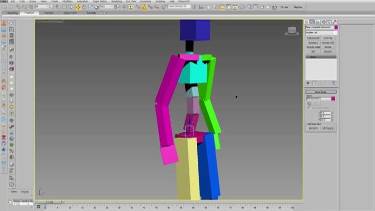
Task: Toggle the Percent Snap button
Action: pyautogui.click(x=150, y=7)
